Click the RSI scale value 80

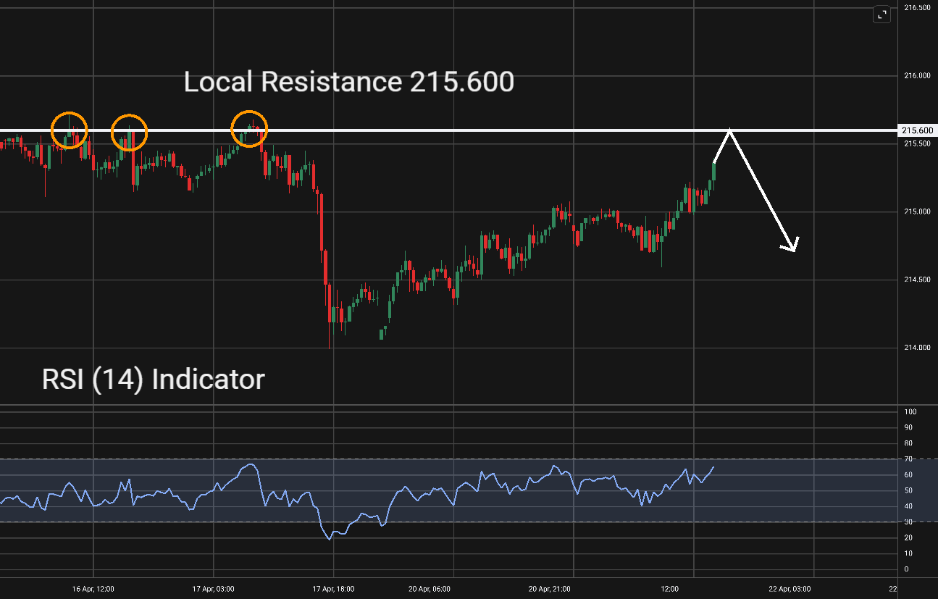908,443
